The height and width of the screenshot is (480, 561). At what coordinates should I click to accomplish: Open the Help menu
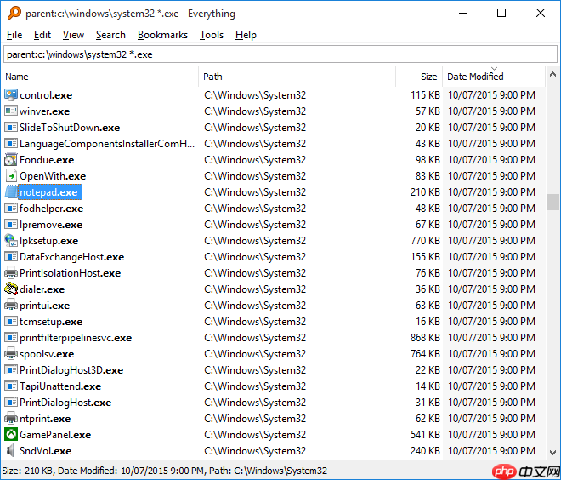pyautogui.click(x=246, y=35)
